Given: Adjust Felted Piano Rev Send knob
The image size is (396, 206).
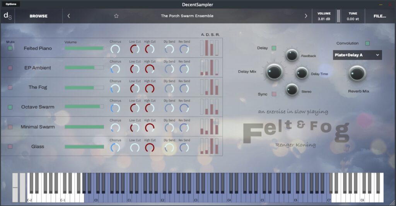Looking at the screenshot, I should pos(184,49).
